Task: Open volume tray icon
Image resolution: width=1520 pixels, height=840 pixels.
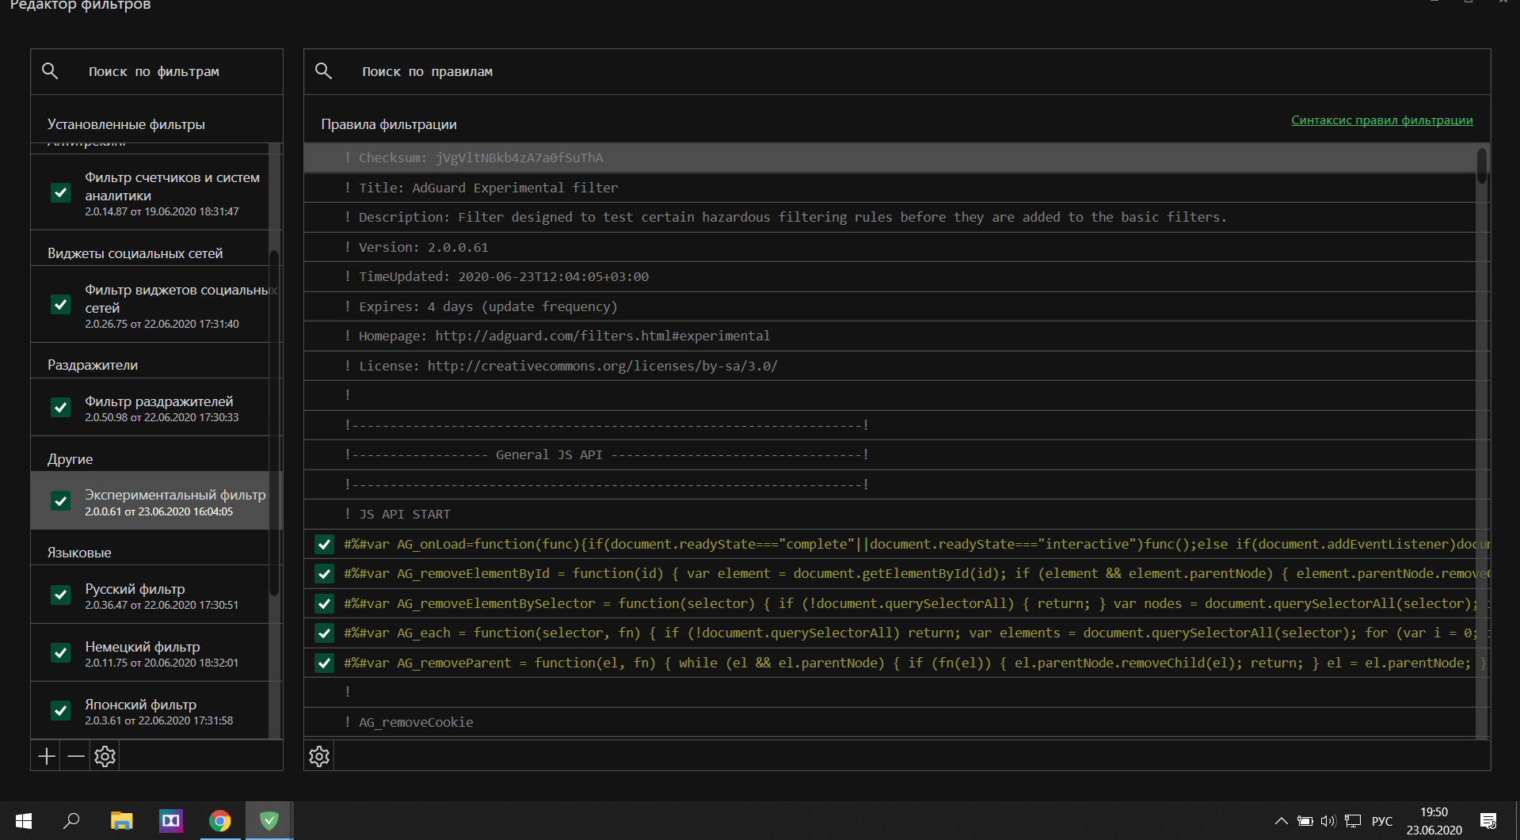Action: (1328, 821)
